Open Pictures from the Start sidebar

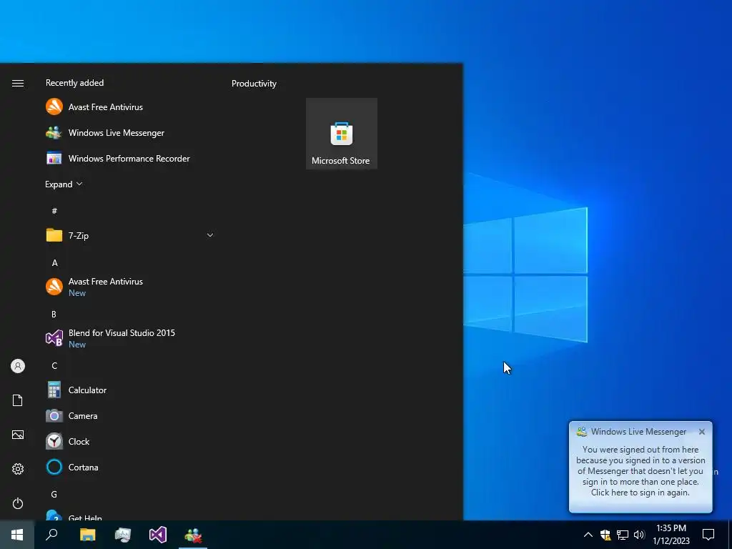18,435
